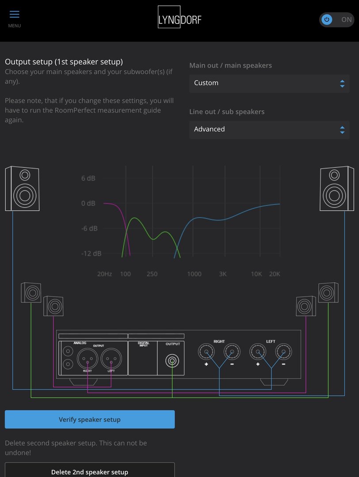The image size is (359, 477).
Task: Click the '10K' frequency label
Action: click(x=256, y=274)
